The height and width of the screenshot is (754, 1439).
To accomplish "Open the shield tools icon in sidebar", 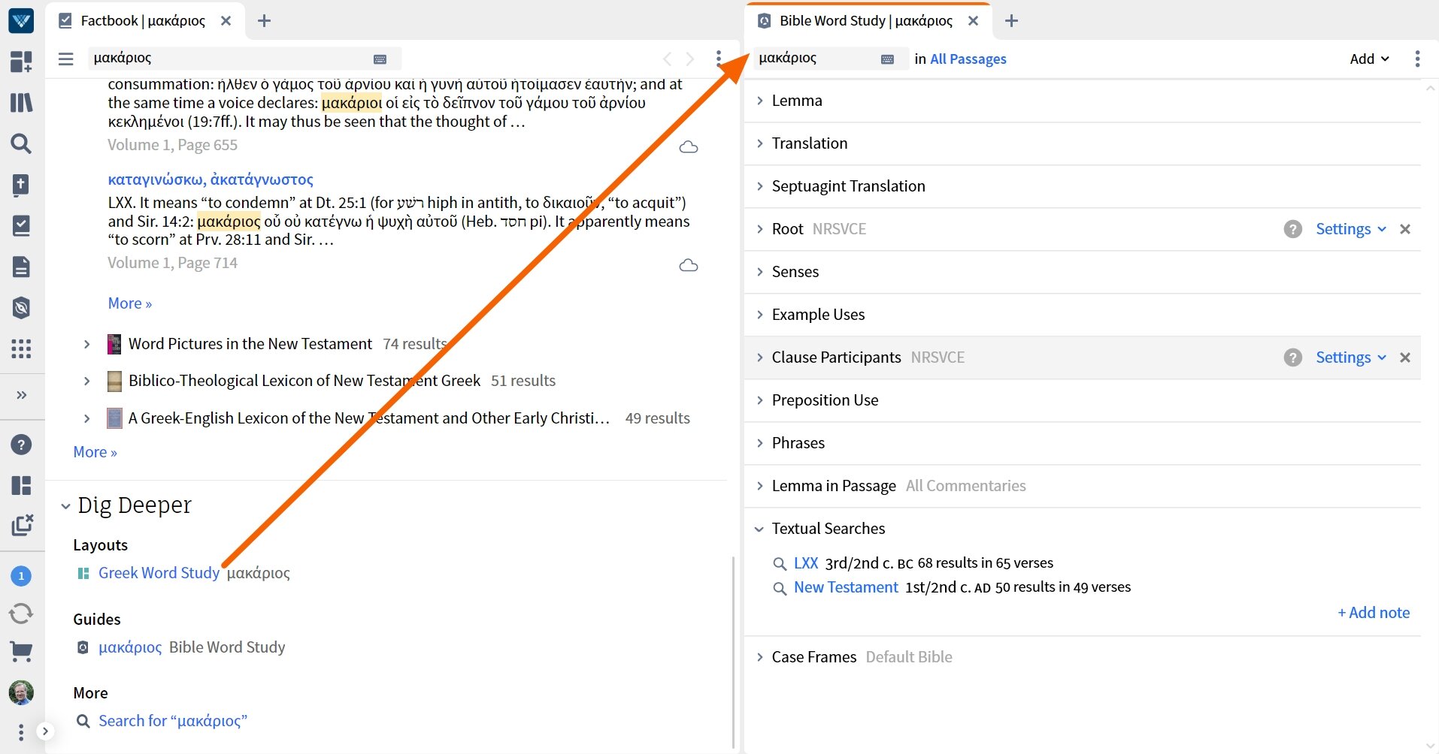I will (x=21, y=307).
